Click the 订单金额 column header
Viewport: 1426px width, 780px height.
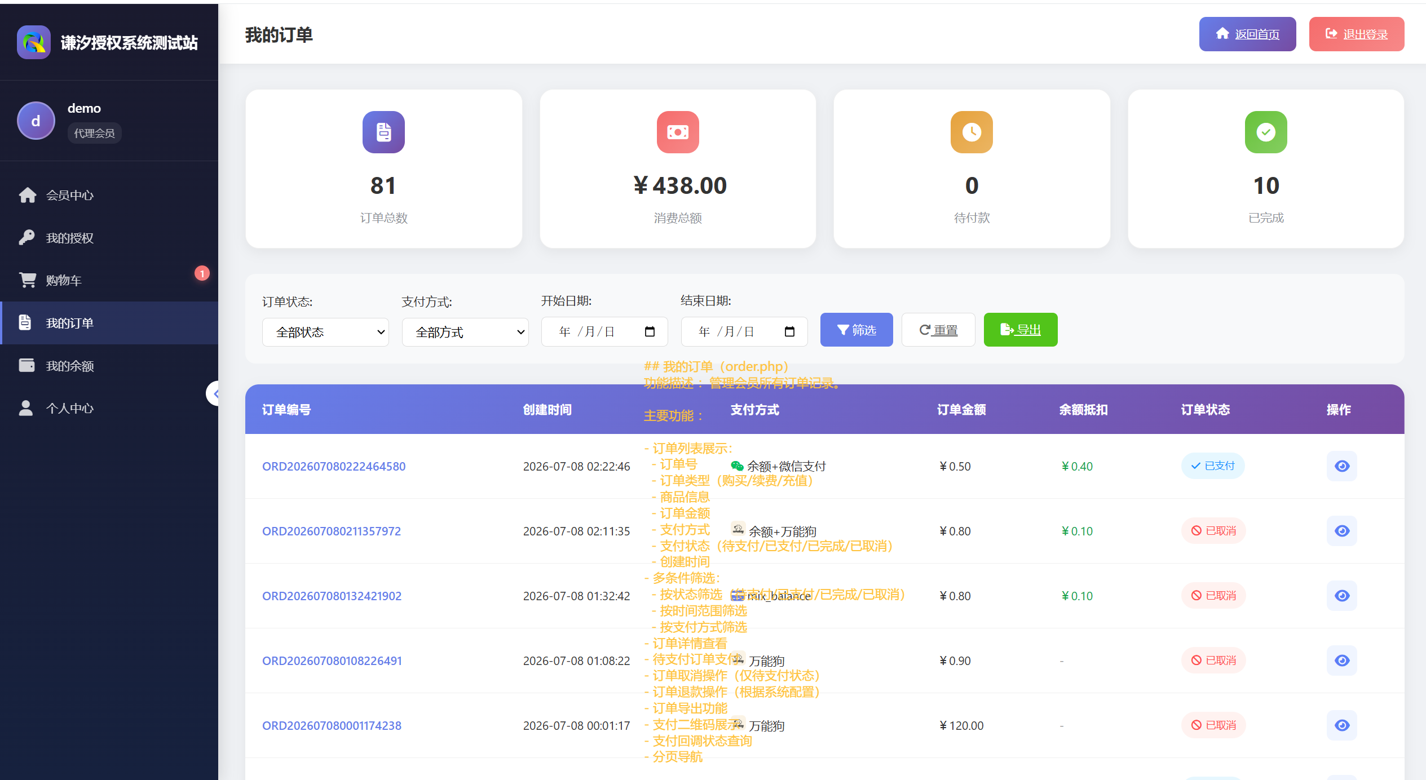click(x=961, y=410)
